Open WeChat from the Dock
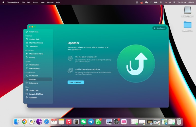Image resolution: width=196 pixels, height=127 pixels. click(x=83, y=122)
